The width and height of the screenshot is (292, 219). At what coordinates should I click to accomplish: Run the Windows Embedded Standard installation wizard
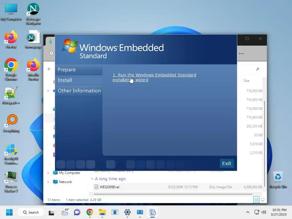pyautogui.click(x=154, y=77)
